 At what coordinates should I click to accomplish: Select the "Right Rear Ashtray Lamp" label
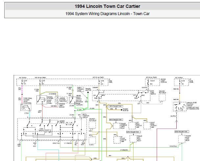[154, 125]
